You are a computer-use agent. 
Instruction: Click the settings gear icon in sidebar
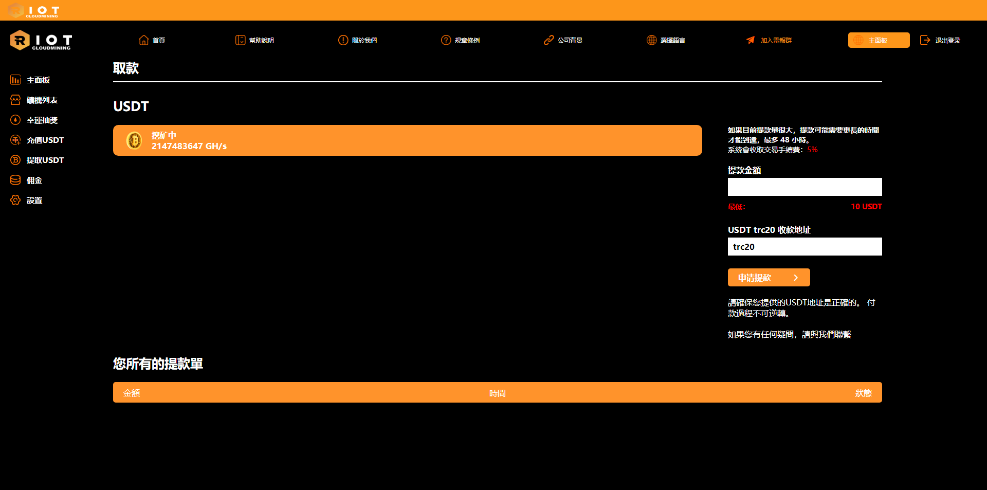tap(15, 200)
